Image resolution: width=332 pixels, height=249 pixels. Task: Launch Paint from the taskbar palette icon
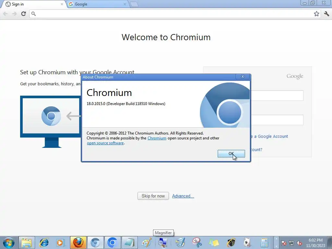pos(146,243)
